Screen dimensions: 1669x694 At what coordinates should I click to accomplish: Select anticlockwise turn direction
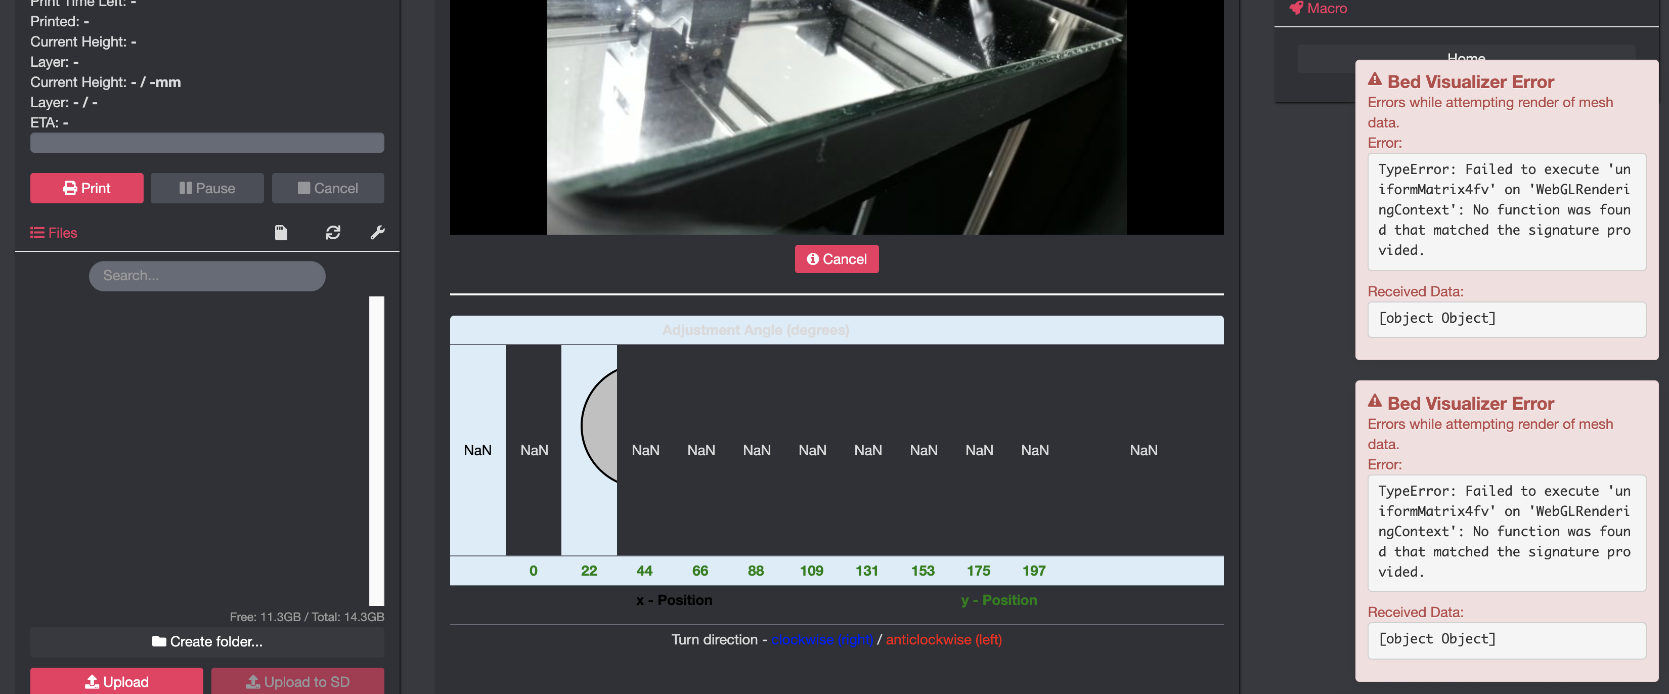tap(943, 639)
